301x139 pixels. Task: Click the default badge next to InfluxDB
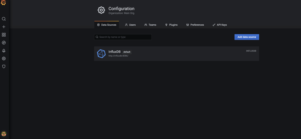click(127, 52)
